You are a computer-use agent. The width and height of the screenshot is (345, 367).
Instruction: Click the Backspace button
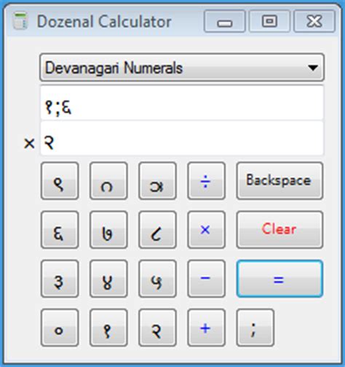point(279,181)
